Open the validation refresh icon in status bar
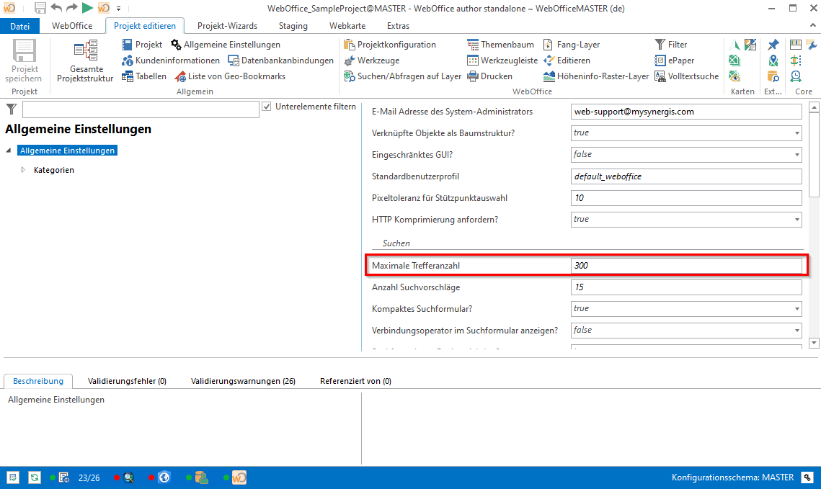 35,477
